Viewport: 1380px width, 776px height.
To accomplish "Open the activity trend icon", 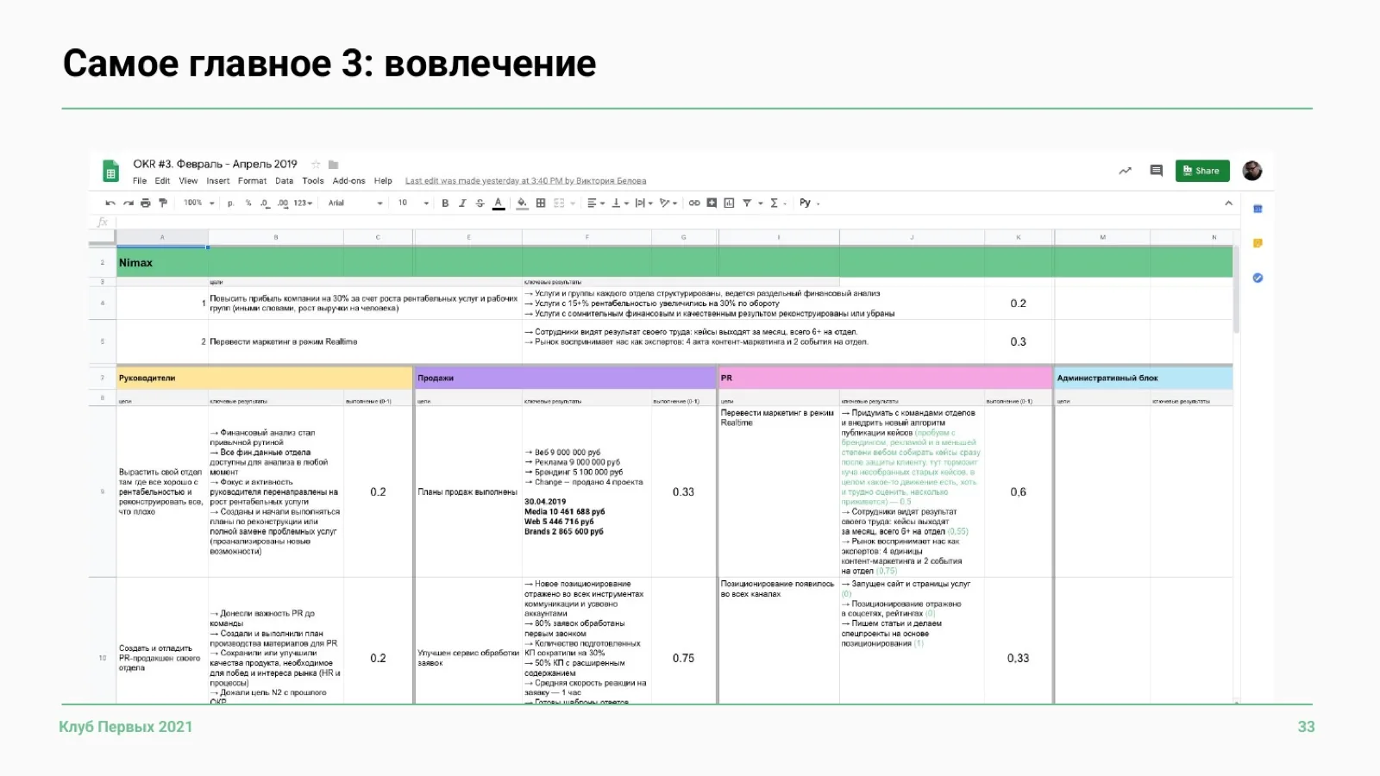I will point(1125,171).
